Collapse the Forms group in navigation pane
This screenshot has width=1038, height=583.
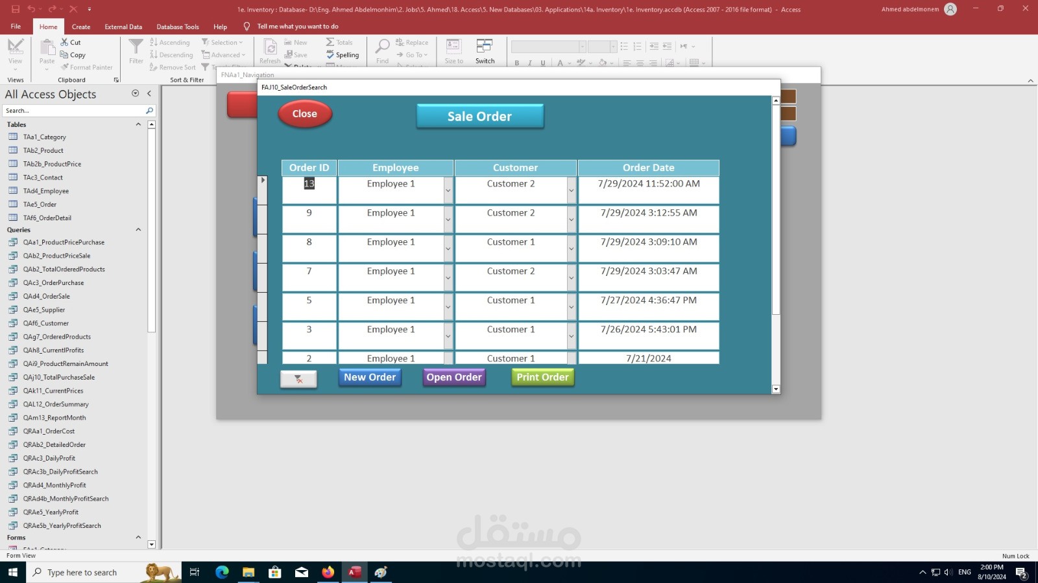click(138, 538)
